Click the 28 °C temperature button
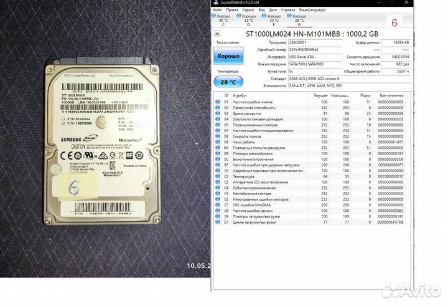 [x=228, y=82]
